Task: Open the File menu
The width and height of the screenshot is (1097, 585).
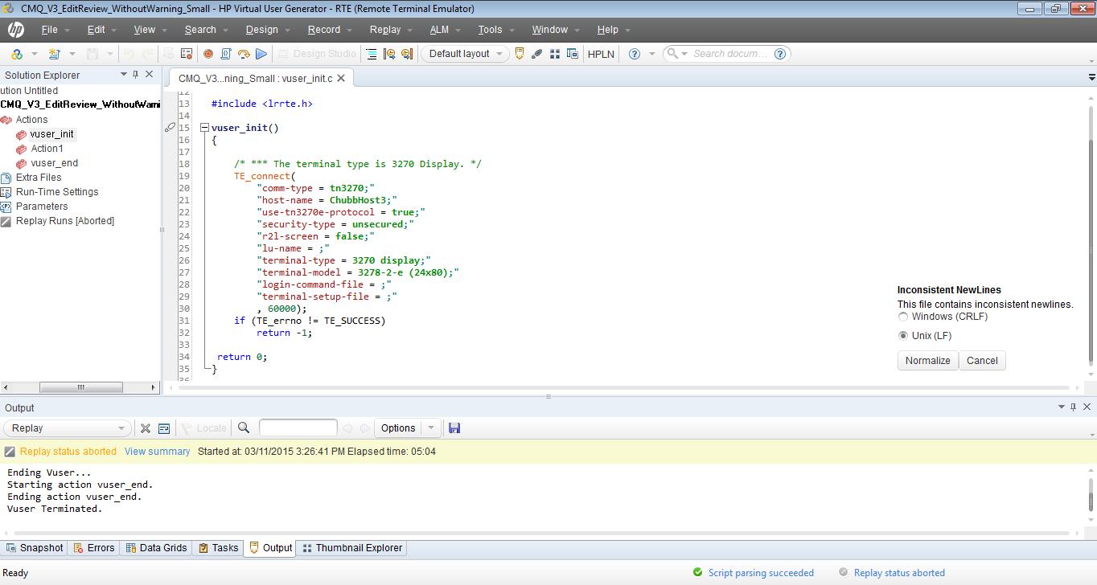Action: (x=50, y=30)
